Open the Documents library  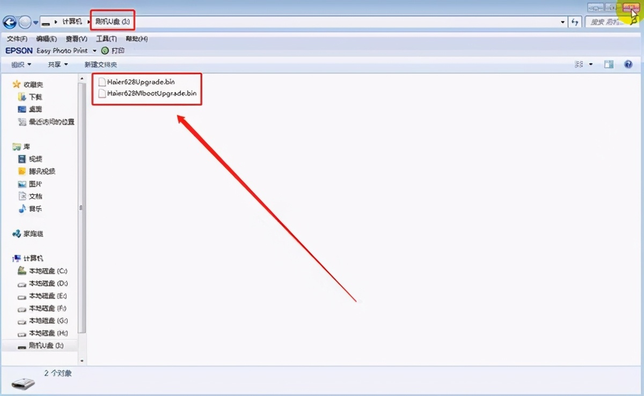tap(30, 196)
